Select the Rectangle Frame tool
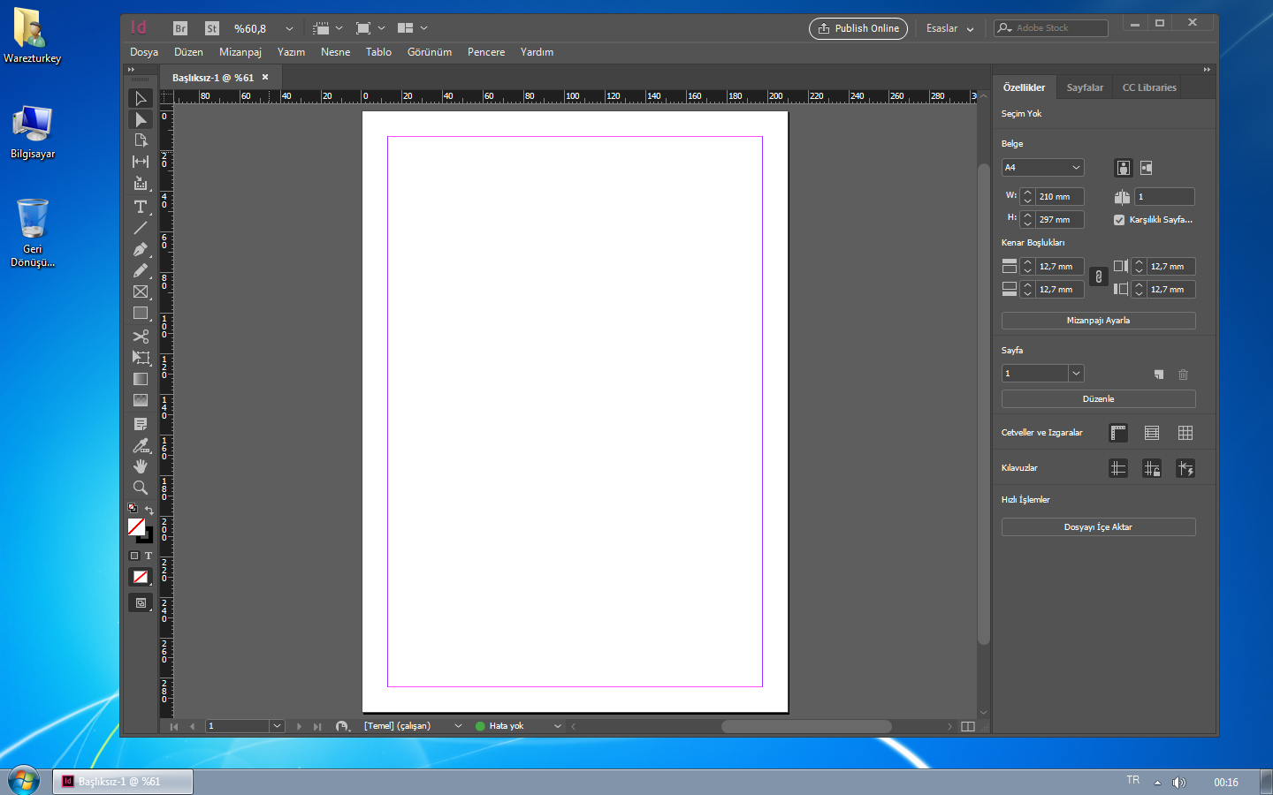Viewport: 1273px width, 795px height. tap(140, 291)
